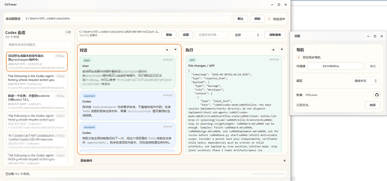Select session 'The following is the Codex agent'
This screenshot has height=181, width=387.
(37, 82)
